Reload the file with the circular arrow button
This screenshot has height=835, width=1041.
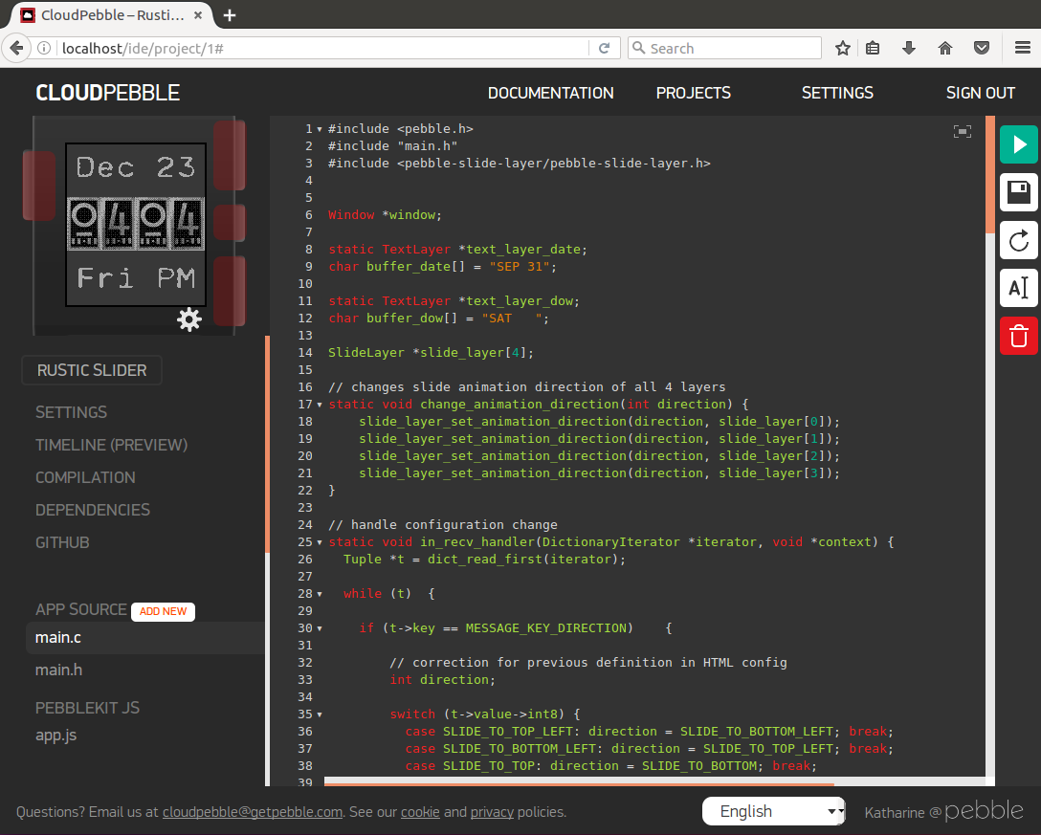coord(1019,240)
